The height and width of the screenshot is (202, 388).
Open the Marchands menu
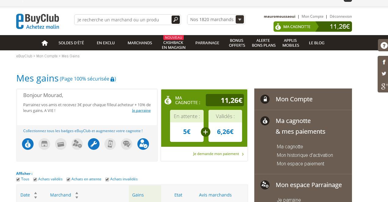pos(140,43)
